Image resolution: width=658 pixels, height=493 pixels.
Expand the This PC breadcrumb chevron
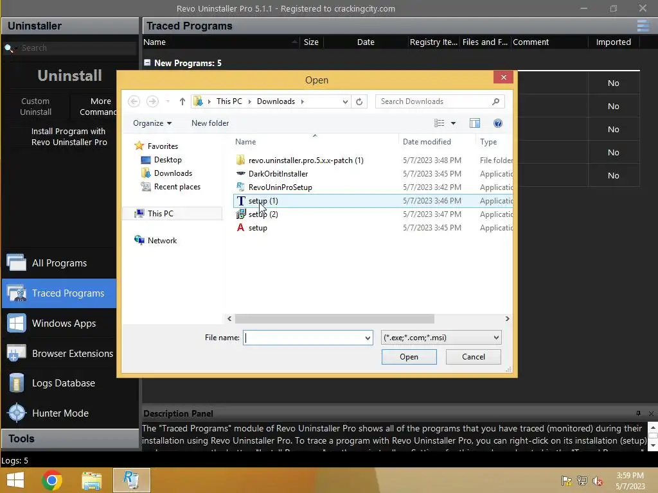[250, 101]
